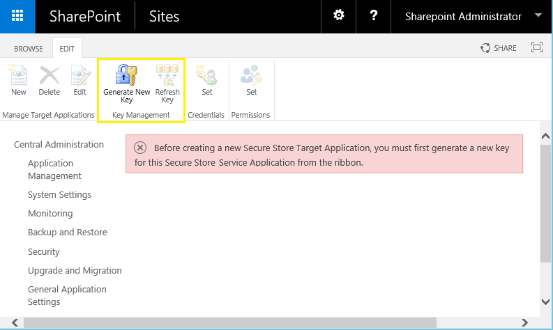
Task: Click the error message text about generating key
Action: coord(321,155)
